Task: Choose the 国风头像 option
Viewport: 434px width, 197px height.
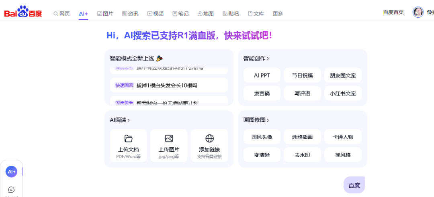Action: [x=262, y=137]
